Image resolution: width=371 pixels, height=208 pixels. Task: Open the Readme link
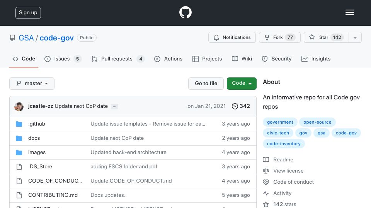283,159
